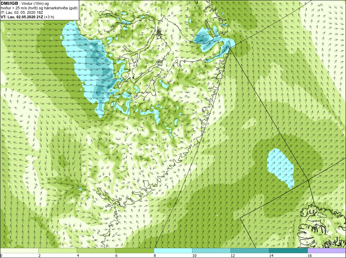Click the 0–2 m/s palest legend color
The width and height of the screenshot is (346, 258).
coord(19,250)
